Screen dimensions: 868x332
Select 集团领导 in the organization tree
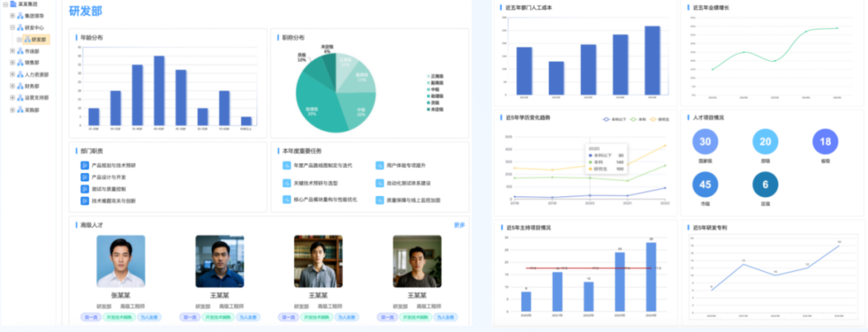click(x=35, y=15)
